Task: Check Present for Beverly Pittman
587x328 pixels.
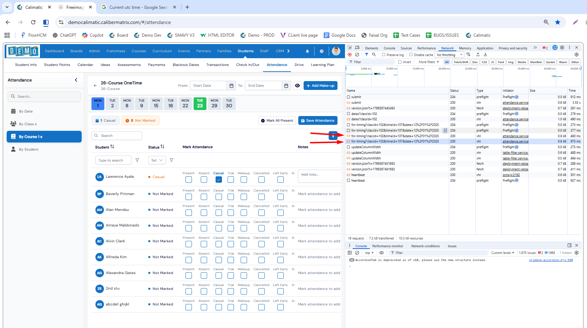Action: [189, 197]
